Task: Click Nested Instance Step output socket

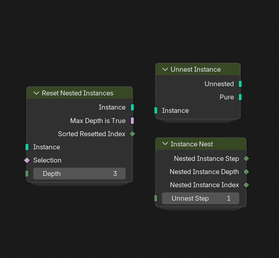Action: point(246,158)
